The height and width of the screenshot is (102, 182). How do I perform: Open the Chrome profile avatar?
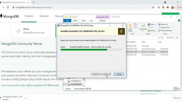172,7
